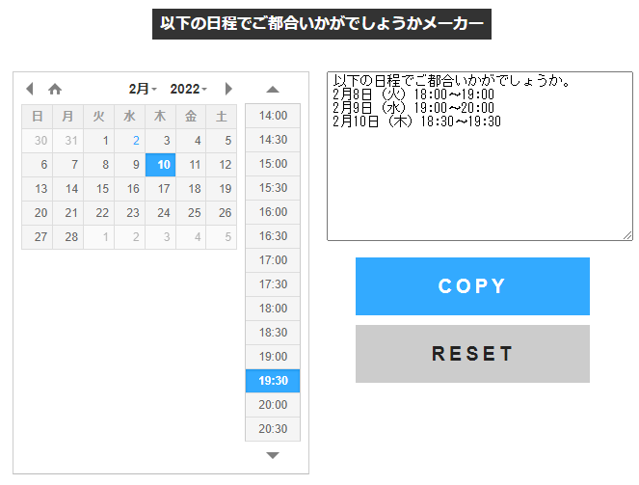Select February 21 in the calendar

coord(68,213)
